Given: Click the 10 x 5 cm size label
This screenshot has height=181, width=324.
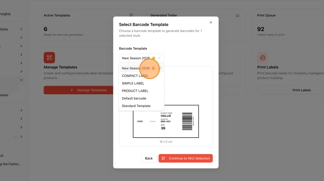Looking at the screenshot, I should click(x=166, y=142).
